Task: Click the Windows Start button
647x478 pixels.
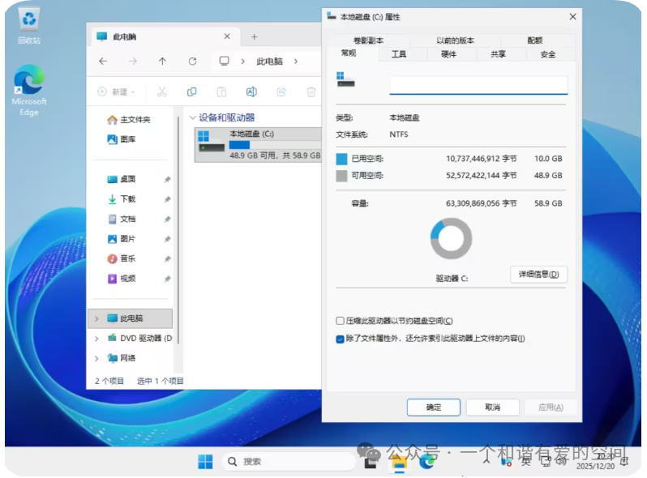Action: (205, 461)
